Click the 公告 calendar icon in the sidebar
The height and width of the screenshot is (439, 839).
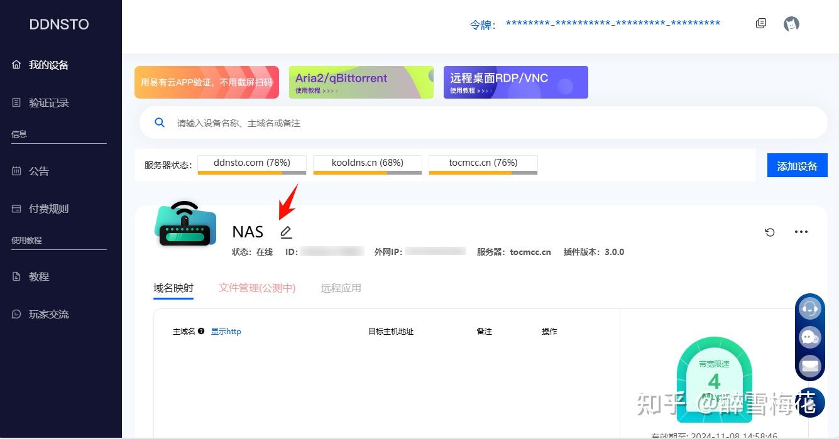coord(16,171)
